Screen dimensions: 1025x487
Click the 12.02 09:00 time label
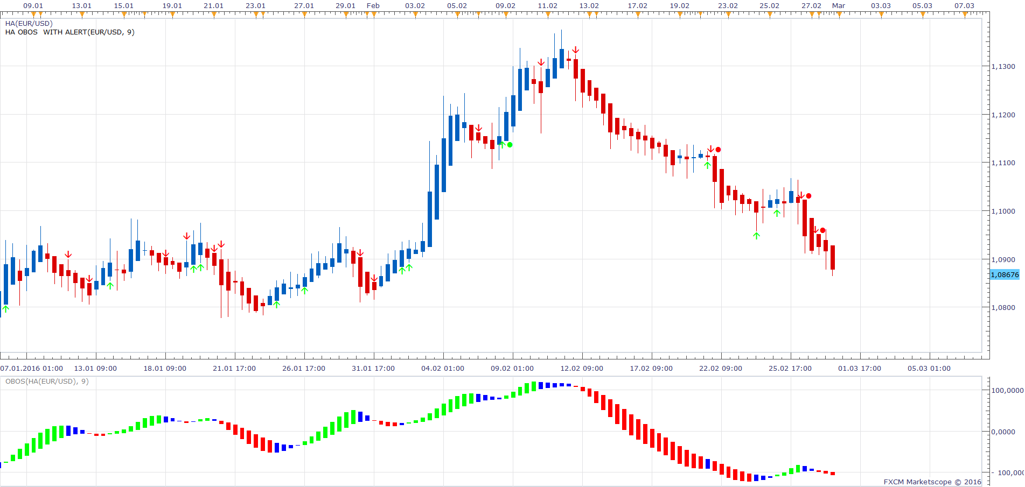pos(582,369)
